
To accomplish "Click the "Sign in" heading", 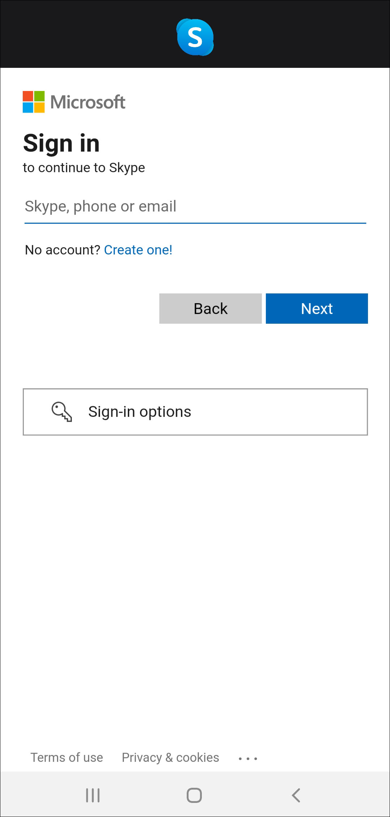I will pyautogui.click(x=61, y=143).
